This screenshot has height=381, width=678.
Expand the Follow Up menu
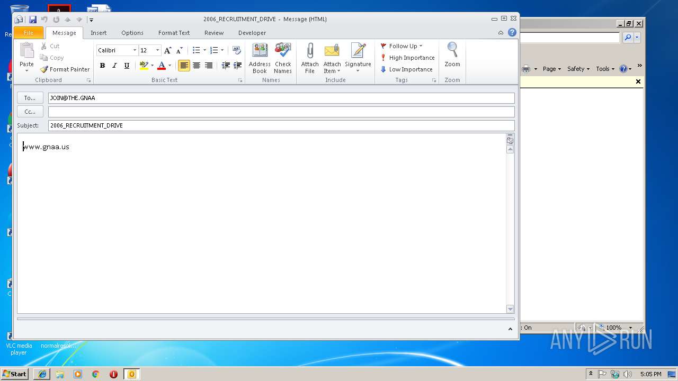pos(421,46)
